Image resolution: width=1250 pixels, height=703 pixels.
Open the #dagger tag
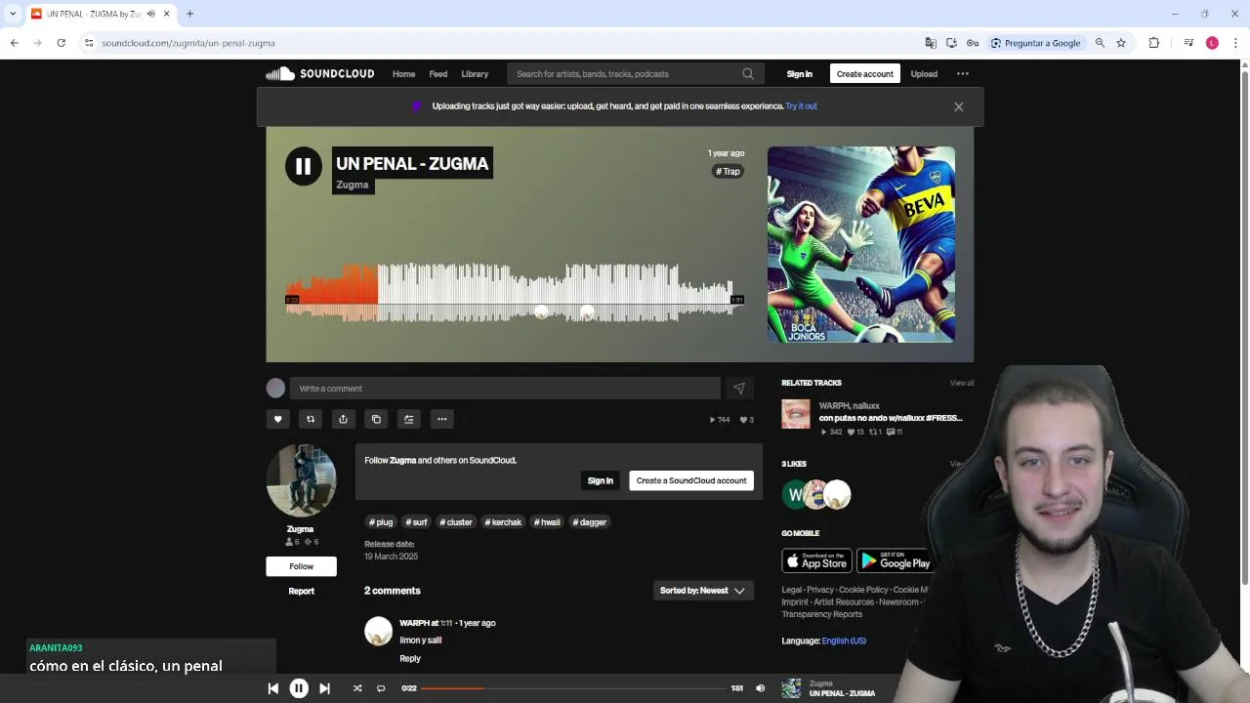click(x=590, y=522)
